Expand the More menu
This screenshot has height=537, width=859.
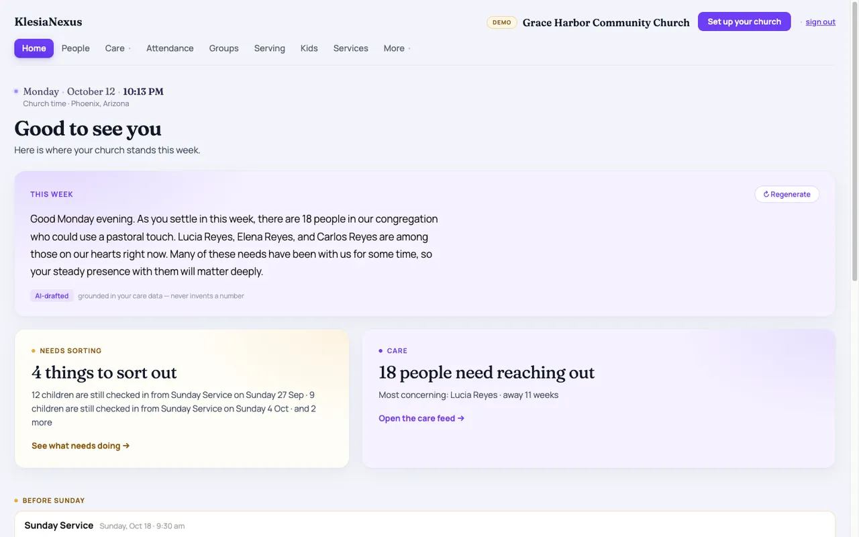point(397,48)
